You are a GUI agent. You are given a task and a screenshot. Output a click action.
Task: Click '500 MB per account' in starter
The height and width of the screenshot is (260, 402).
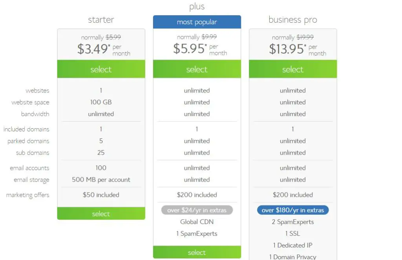(101, 180)
